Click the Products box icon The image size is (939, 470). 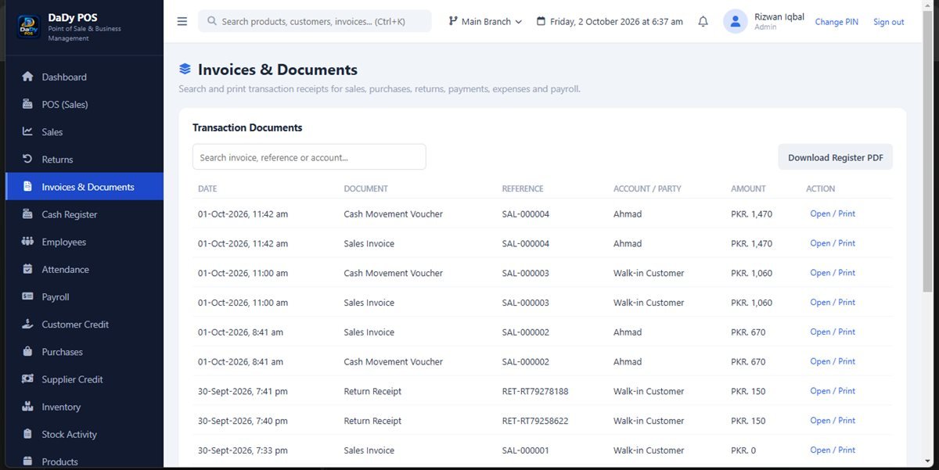[x=27, y=461]
